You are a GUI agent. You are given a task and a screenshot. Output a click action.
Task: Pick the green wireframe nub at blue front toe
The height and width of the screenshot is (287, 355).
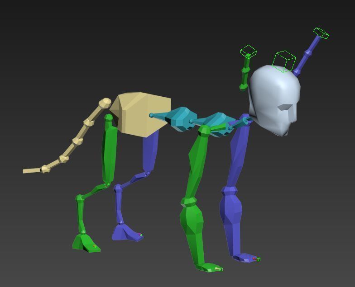[x=259, y=259]
